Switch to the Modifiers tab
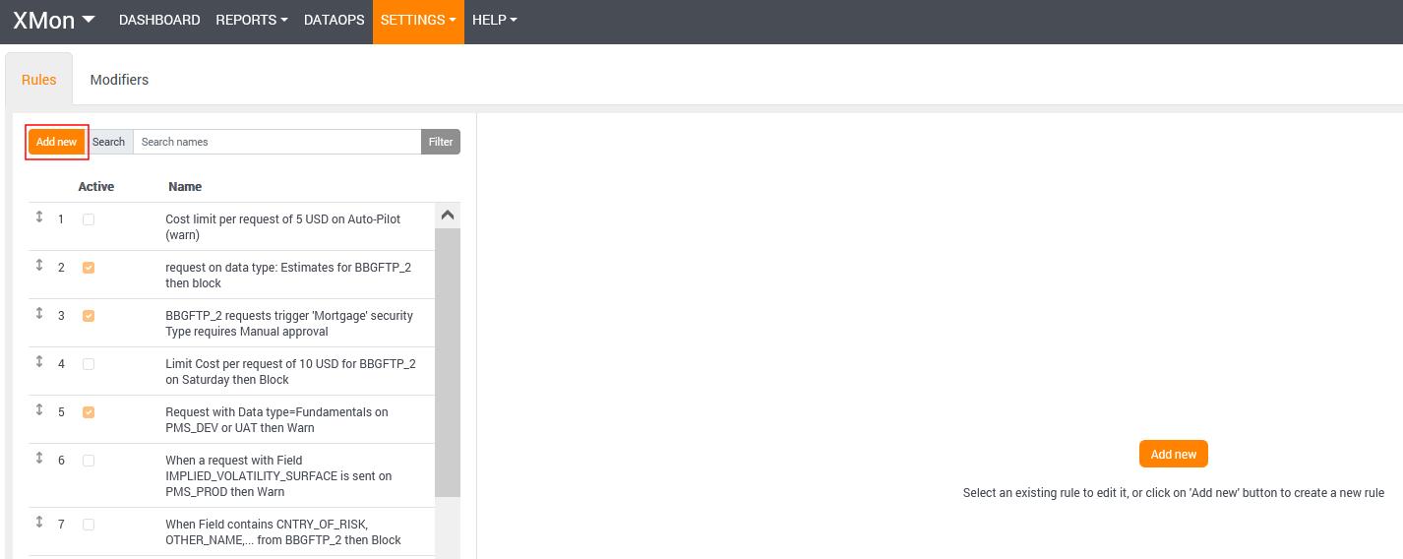The image size is (1403, 559). tap(119, 80)
